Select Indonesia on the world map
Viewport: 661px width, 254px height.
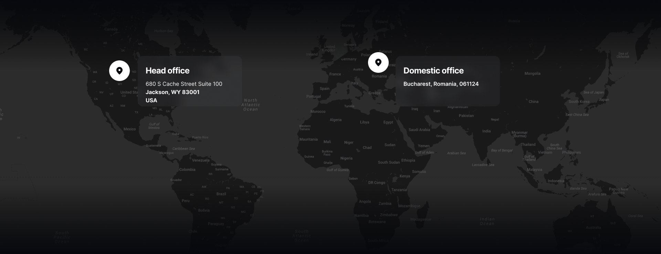click(556, 181)
